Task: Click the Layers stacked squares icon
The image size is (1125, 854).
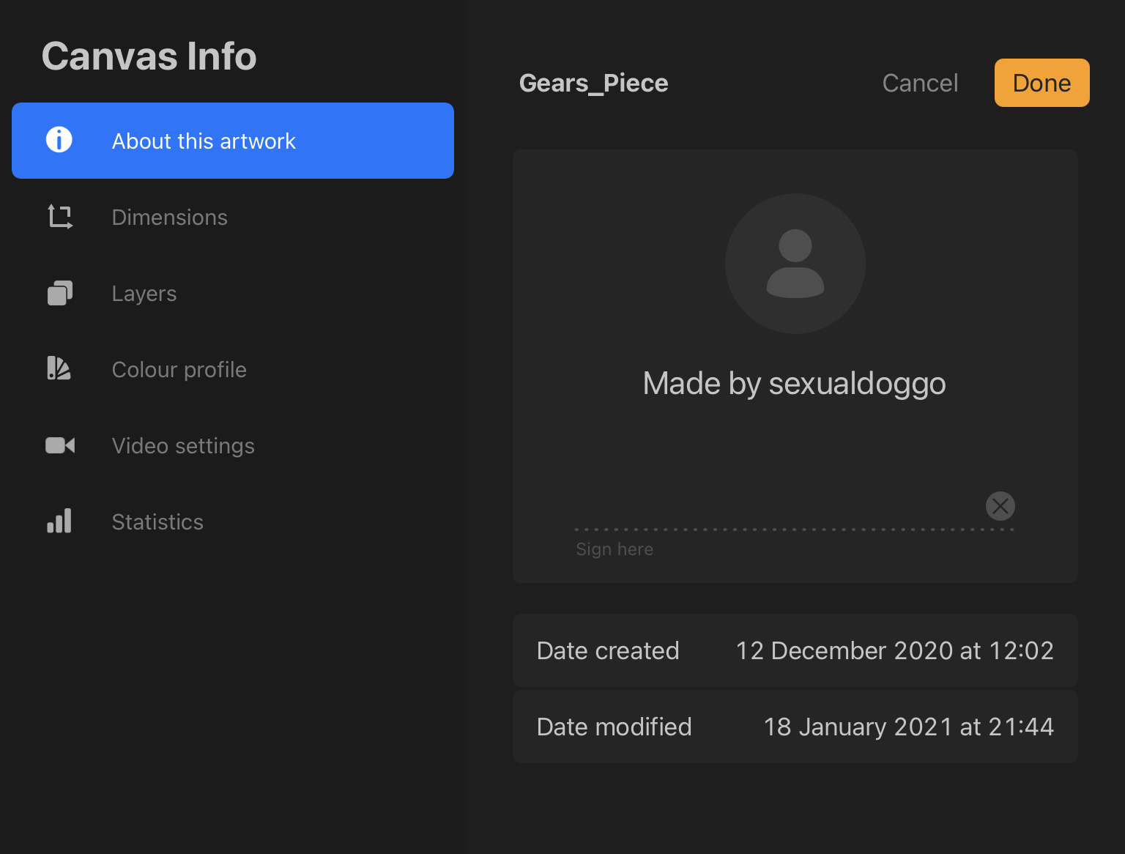Action: pos(60,293)
